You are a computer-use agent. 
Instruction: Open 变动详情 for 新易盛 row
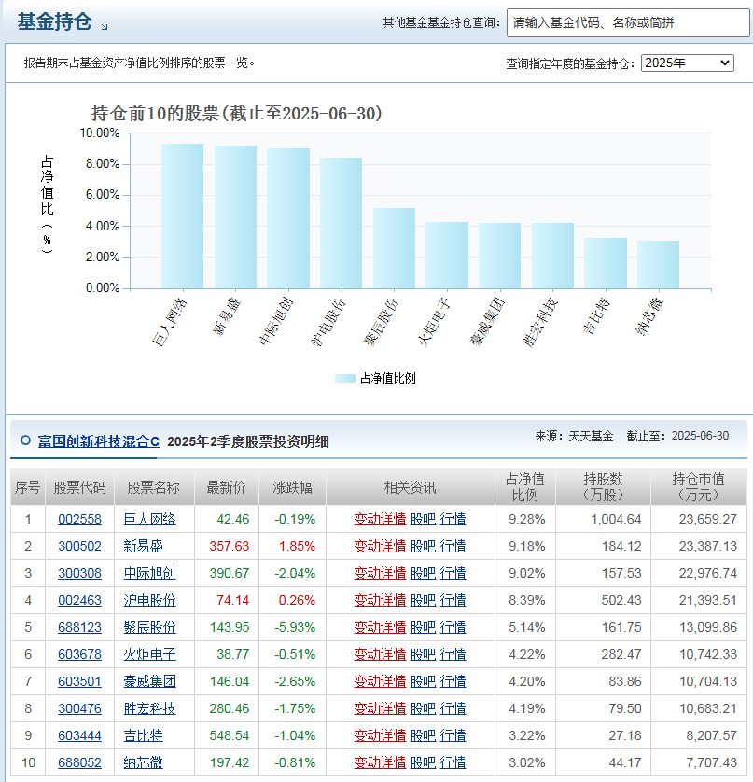coord(380,546)
